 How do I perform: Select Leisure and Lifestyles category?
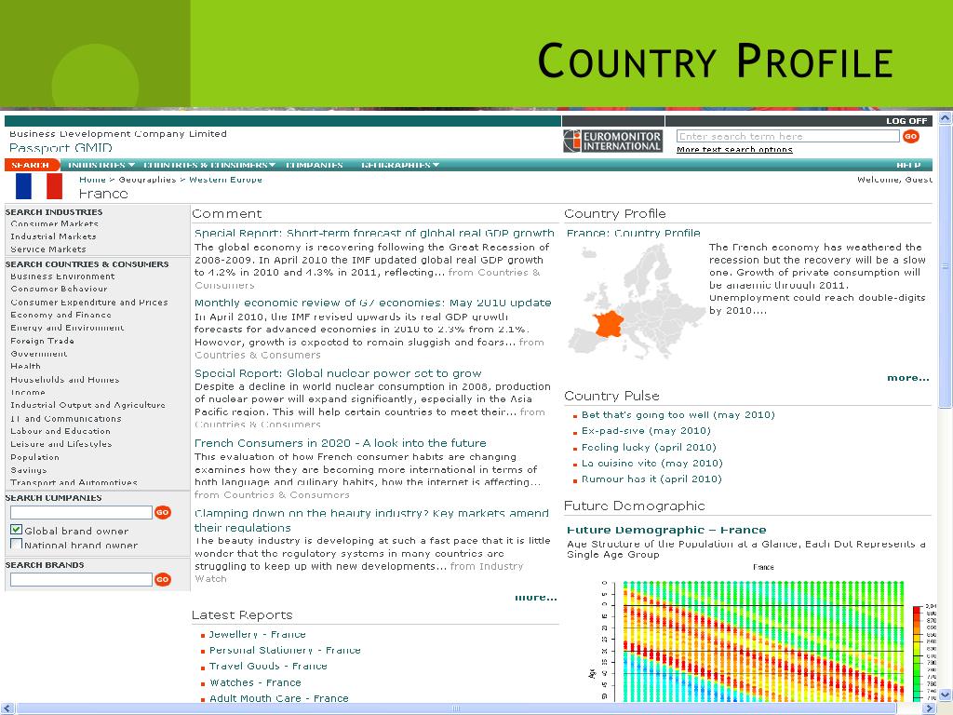click(60, 444)
